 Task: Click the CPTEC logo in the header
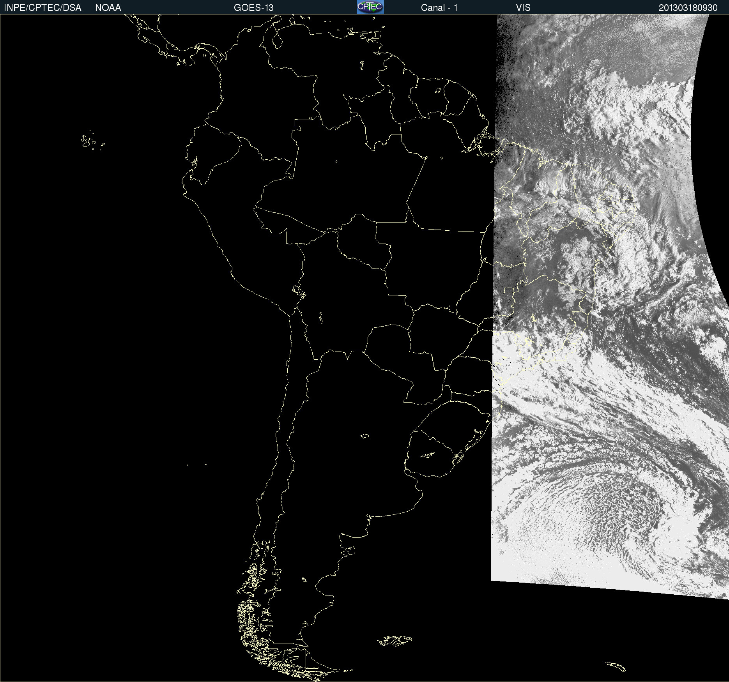[x=370, y=7]
